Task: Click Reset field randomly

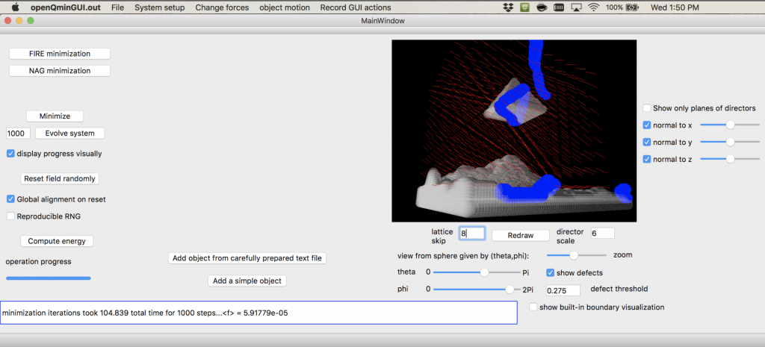Action: (x=60, y=179)
